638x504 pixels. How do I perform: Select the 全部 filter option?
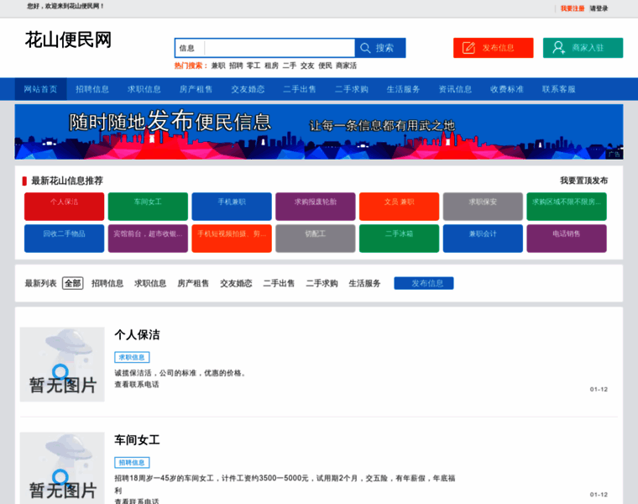pyautogui.click(x=73, y=284)
